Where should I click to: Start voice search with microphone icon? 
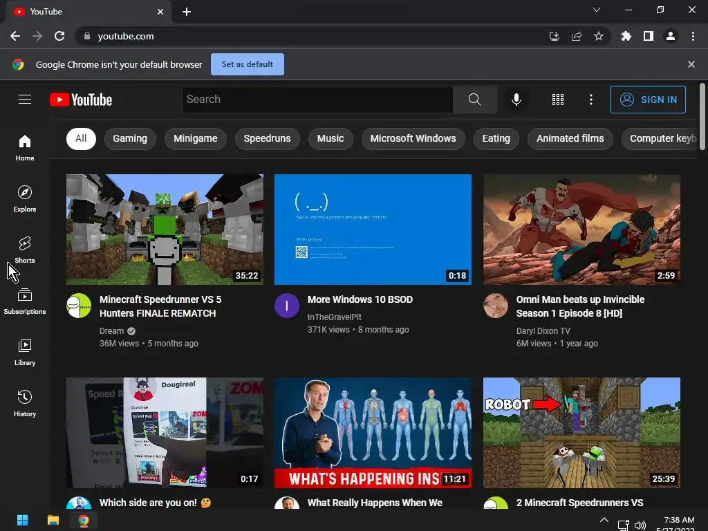(516, 100)
